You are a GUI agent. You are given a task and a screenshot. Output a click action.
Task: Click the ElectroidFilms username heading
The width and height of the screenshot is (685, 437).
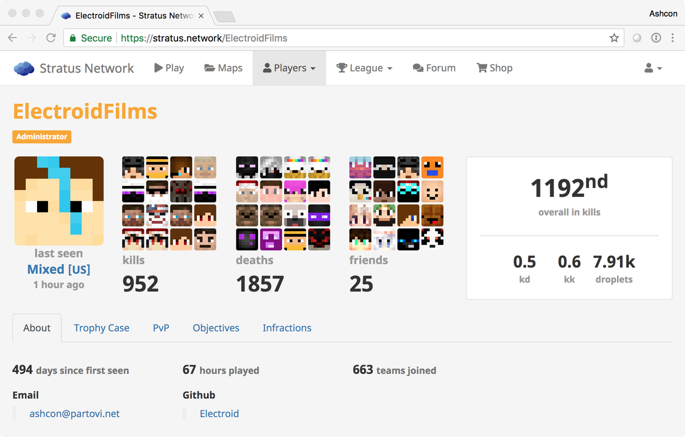click(x=85, y=111)
